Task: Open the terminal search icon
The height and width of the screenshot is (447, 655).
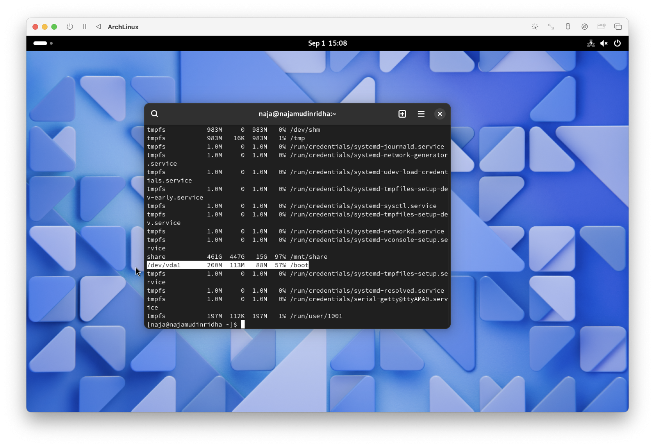Action: point(154,114)
